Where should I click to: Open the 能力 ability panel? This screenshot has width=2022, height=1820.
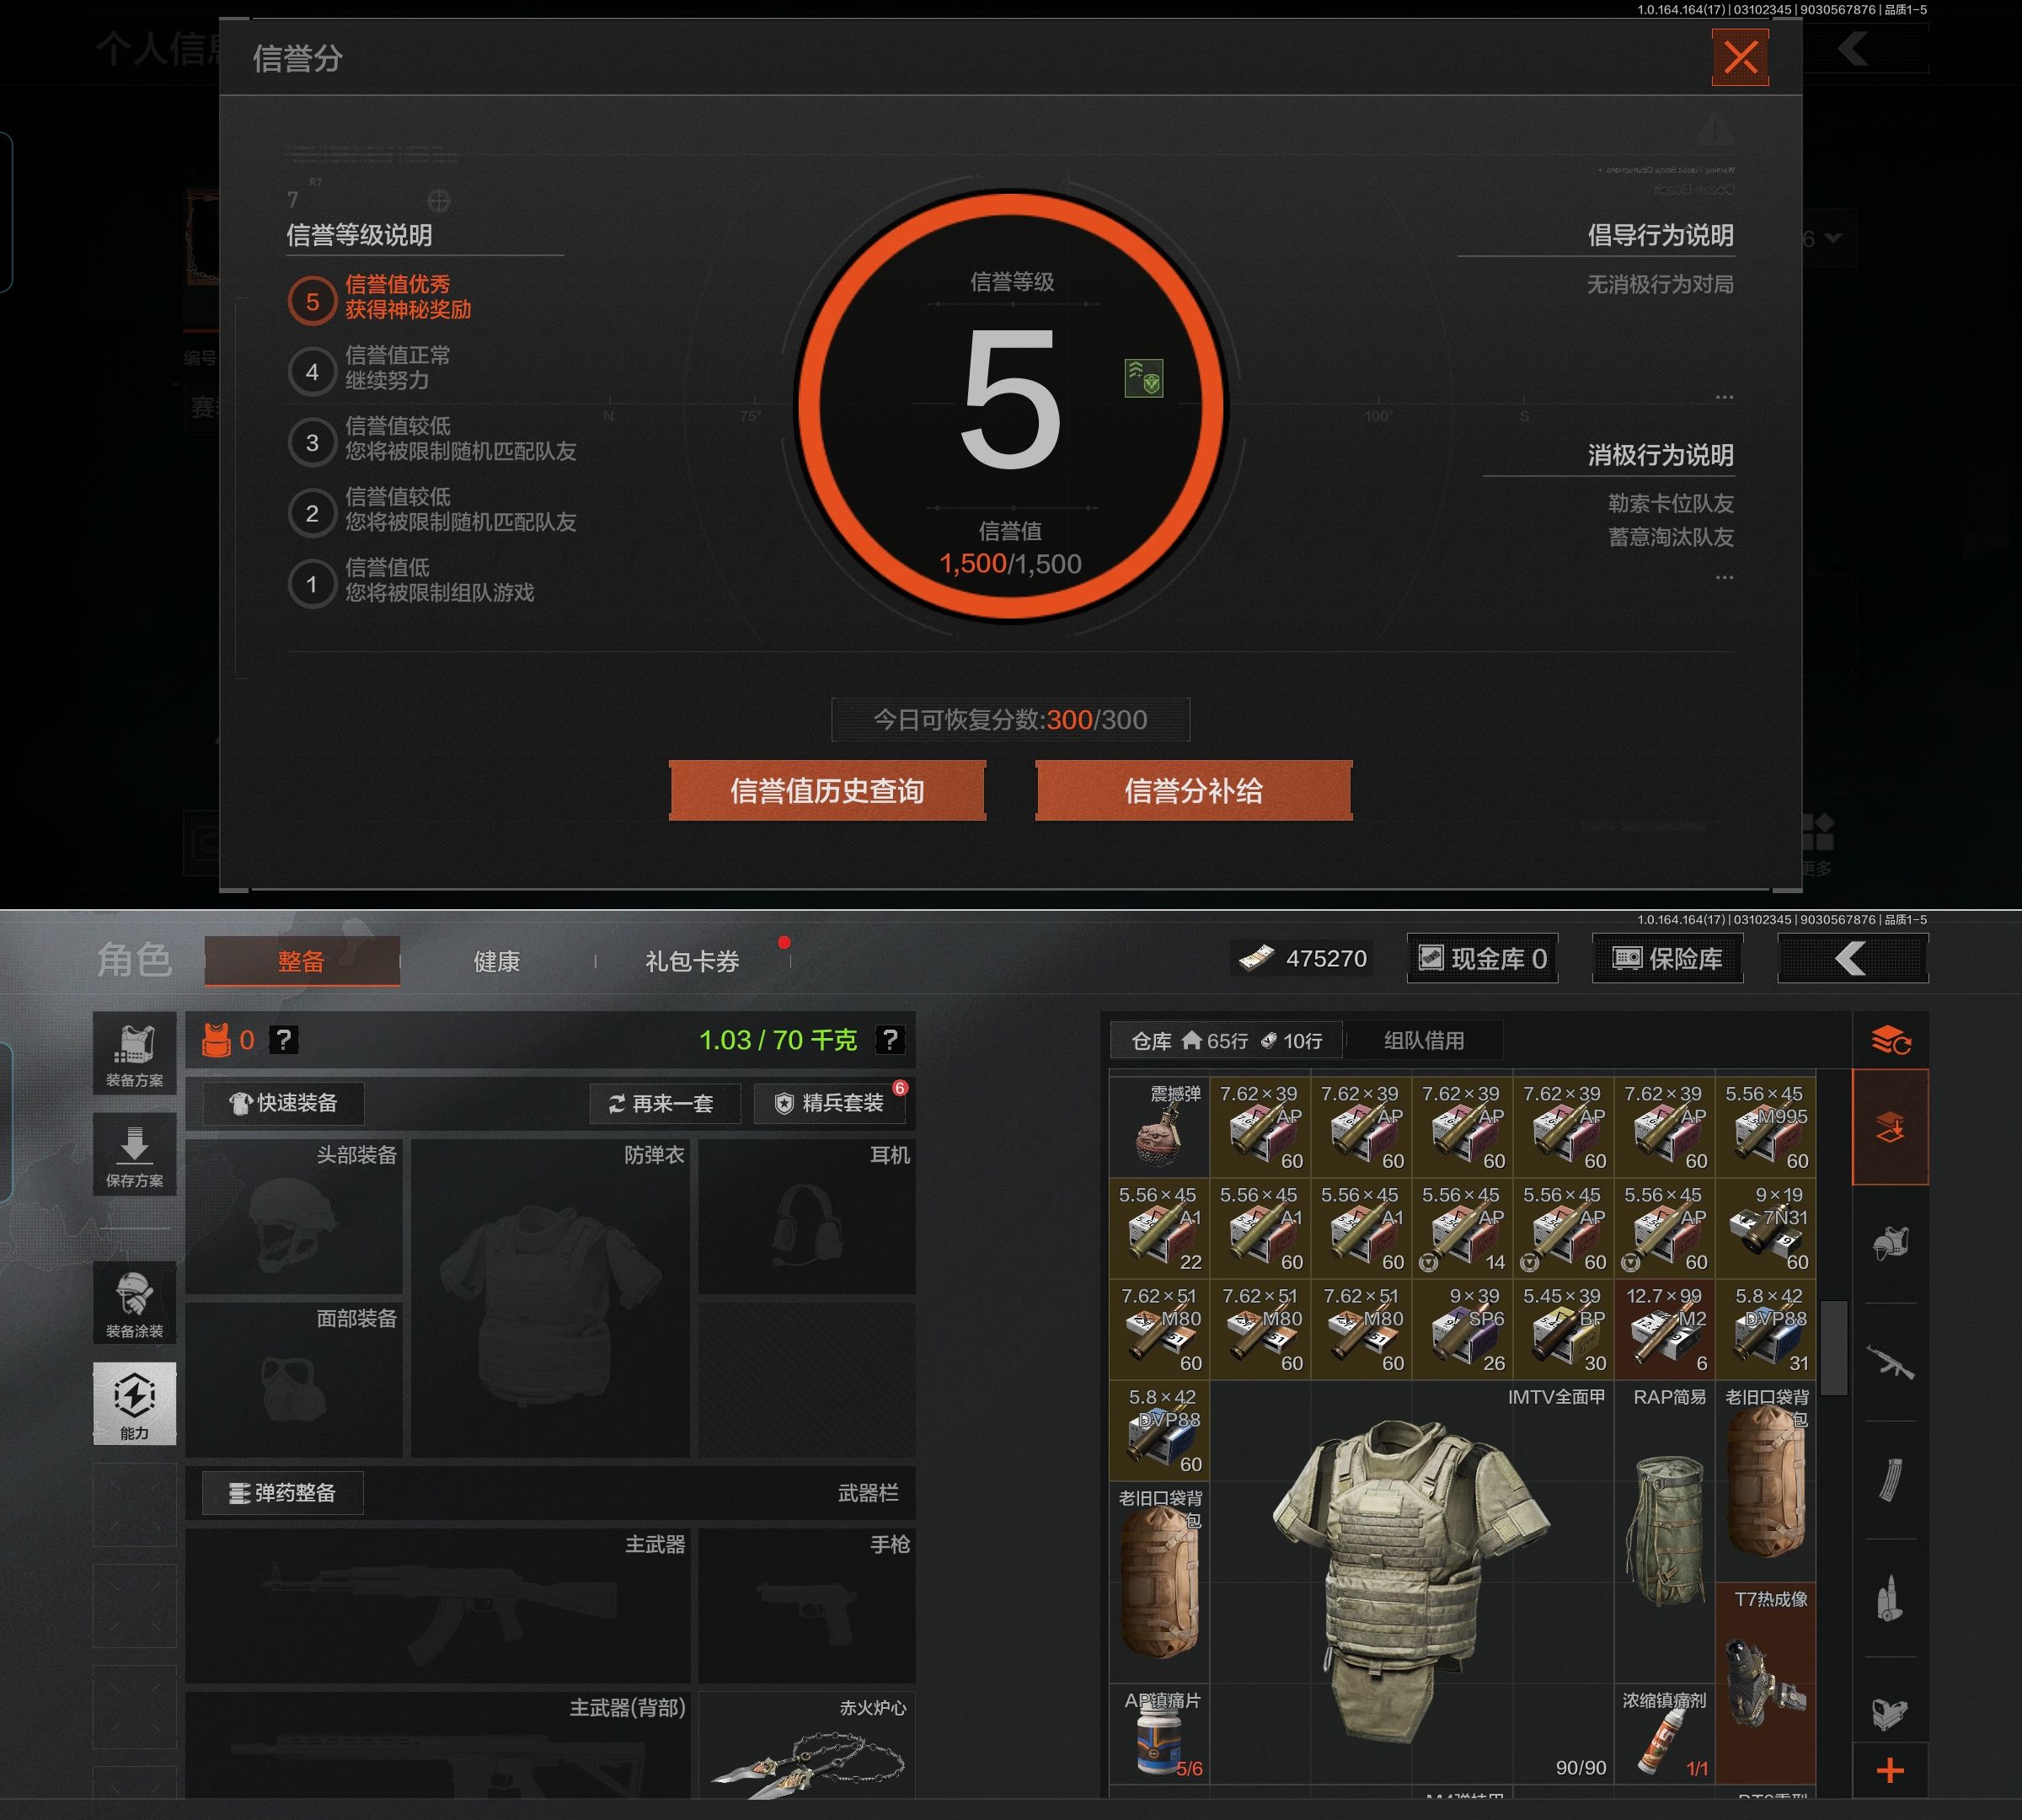click(x=134, y=1403)
